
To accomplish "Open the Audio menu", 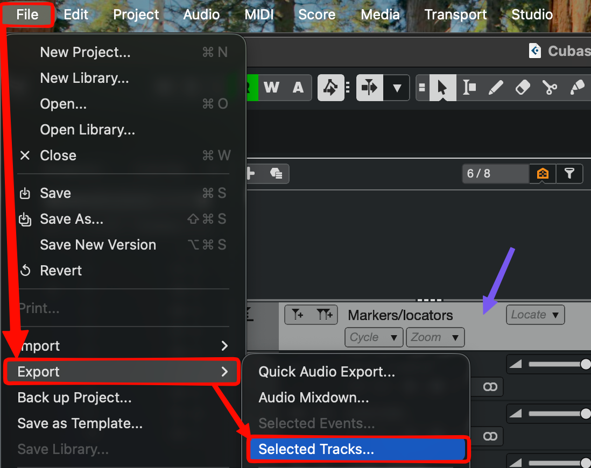I will (x=202, y=15).
